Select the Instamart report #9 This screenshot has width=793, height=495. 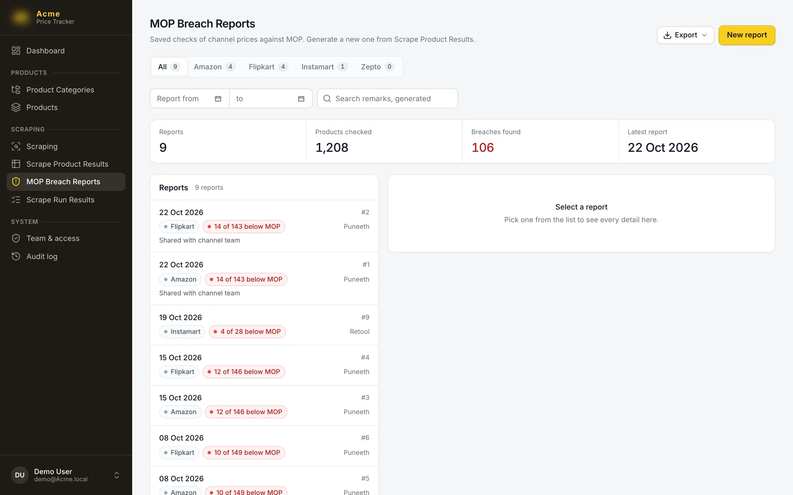pyautogui.click(x=264, y=325)
